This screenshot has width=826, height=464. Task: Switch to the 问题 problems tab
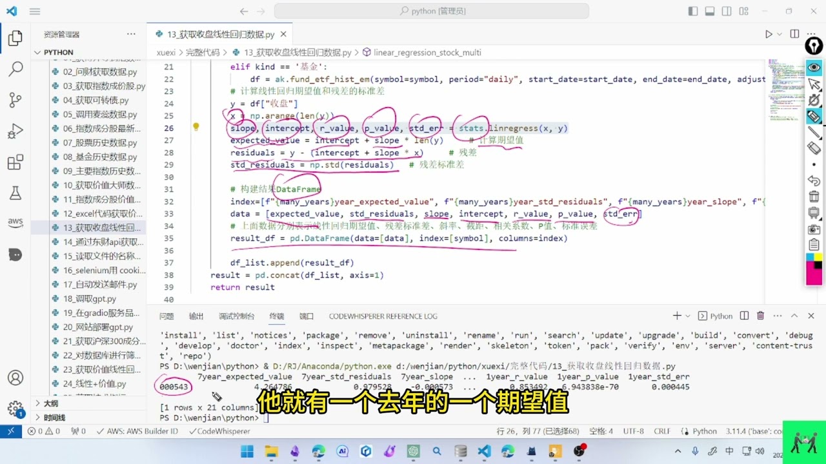(166, 316)
